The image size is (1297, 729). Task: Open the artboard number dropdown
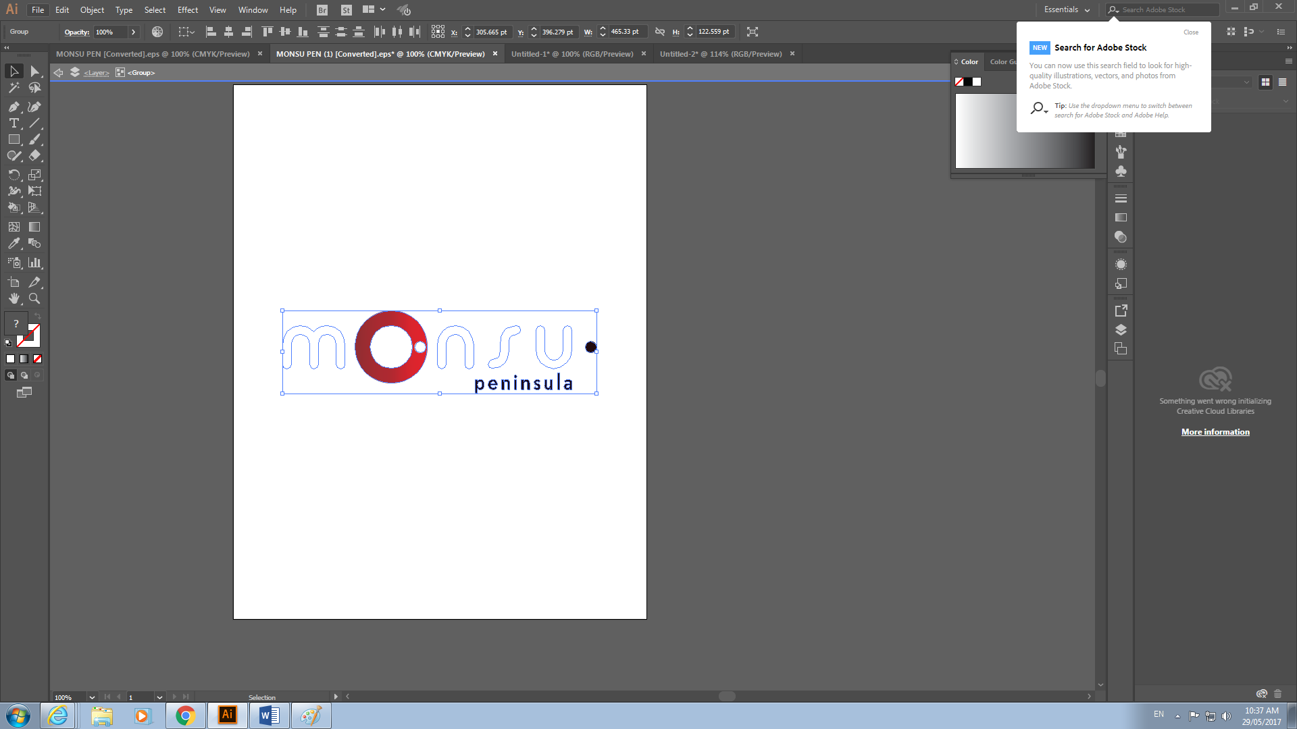point(159,697)
